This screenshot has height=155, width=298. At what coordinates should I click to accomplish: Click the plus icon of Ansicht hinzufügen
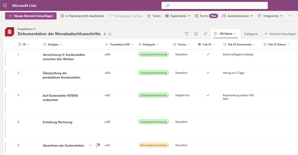(x=266, y=34)
